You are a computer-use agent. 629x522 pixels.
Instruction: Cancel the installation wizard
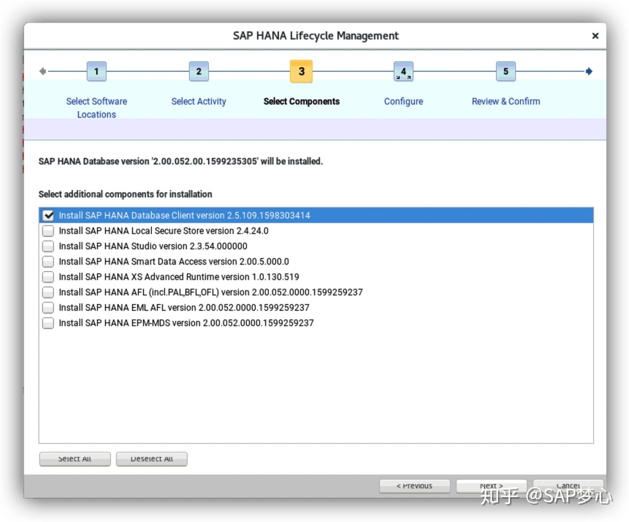click(568, 486)
